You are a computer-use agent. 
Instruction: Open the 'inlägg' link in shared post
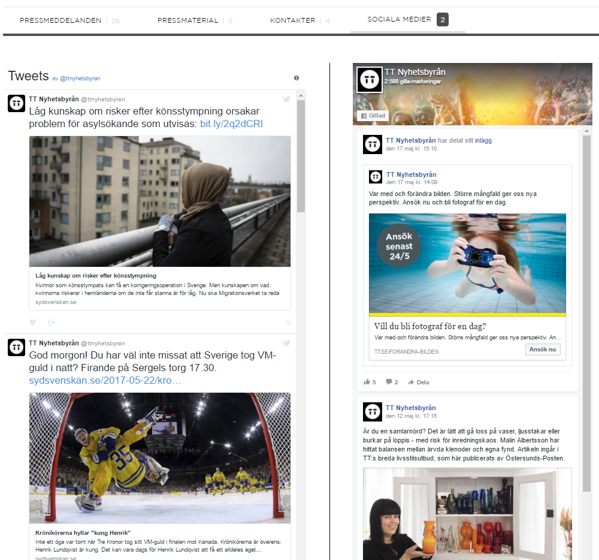(483, 141)
